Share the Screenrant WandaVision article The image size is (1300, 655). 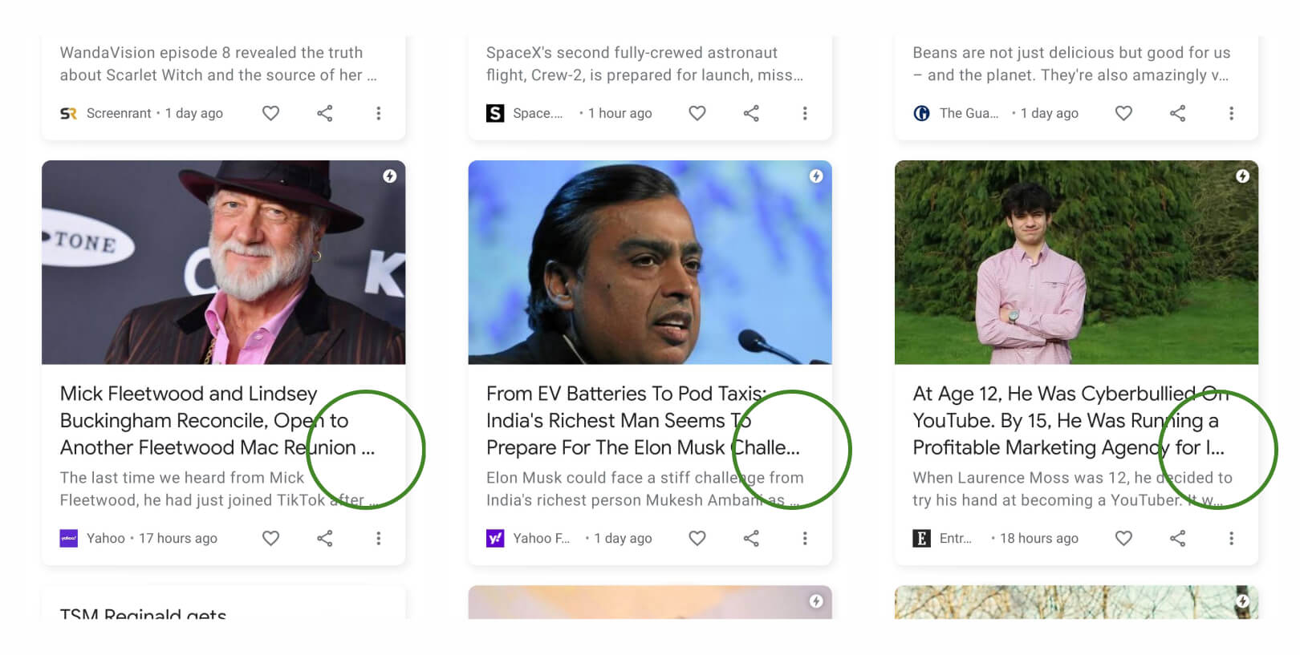(x=325, y=113)
